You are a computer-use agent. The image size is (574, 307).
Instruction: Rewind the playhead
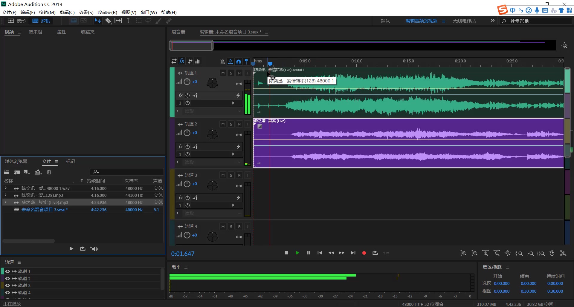coord(331,253)
